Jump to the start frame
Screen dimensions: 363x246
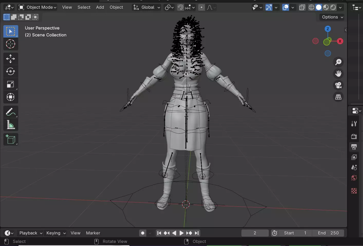click(x=159, y=233)
